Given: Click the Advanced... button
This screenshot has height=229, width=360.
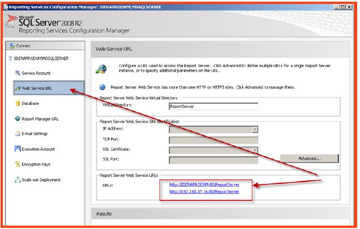Looking at the screenshot, I should tap(309, 158).
